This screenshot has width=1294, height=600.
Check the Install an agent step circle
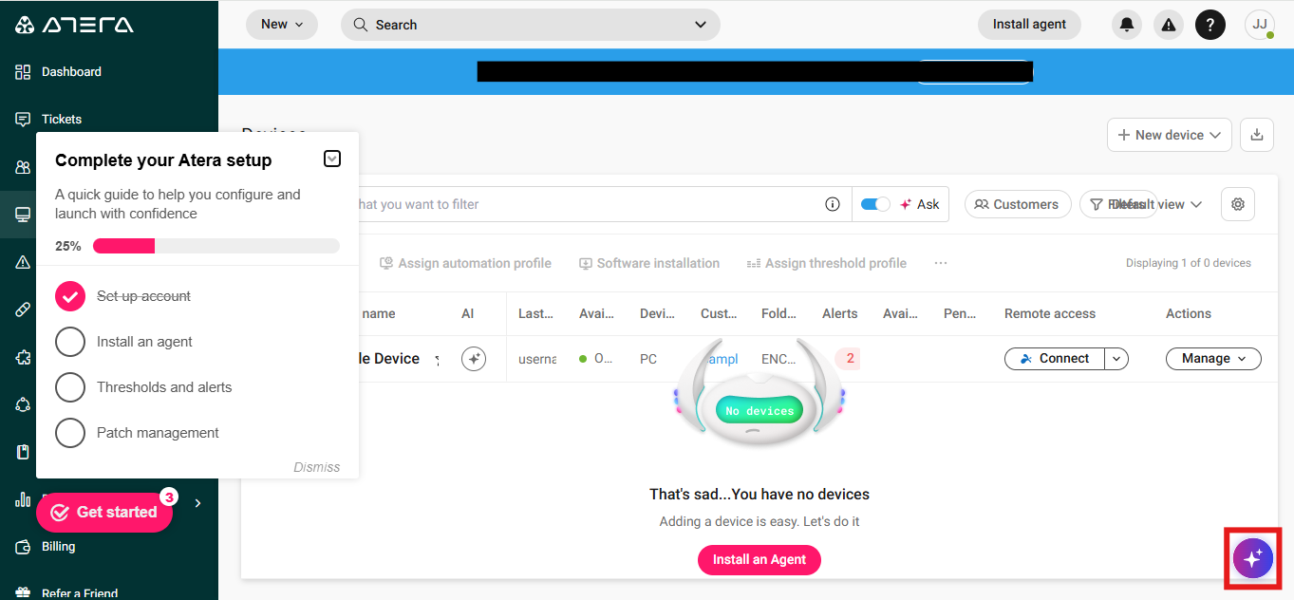[x=70, y=342]
